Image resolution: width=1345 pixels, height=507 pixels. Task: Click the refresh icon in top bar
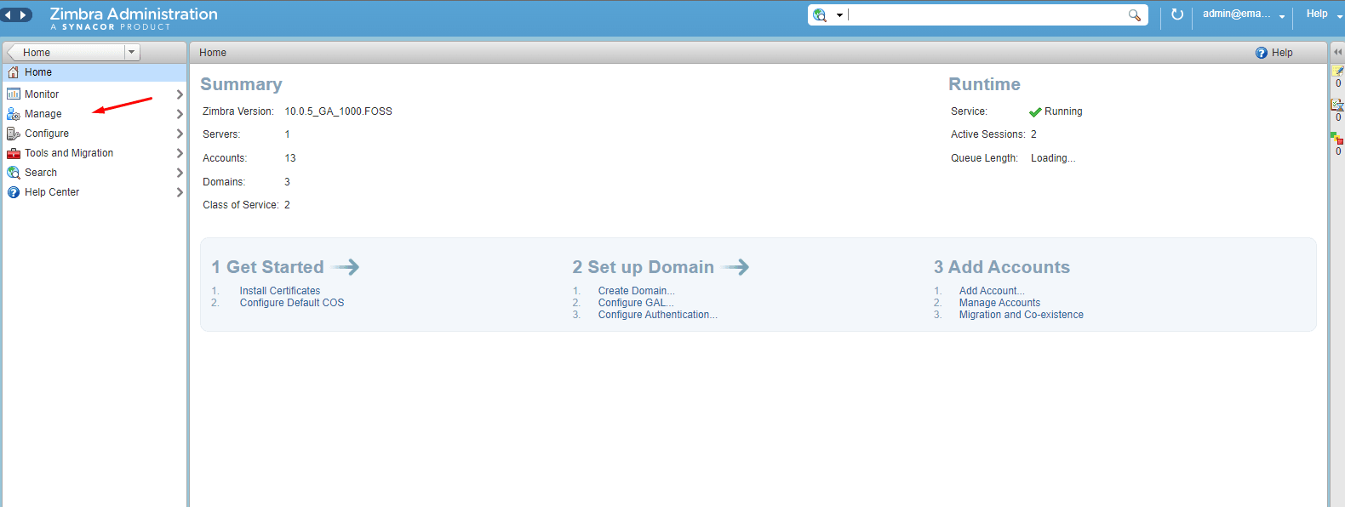pyautogui.click(x=1177, y=14)
